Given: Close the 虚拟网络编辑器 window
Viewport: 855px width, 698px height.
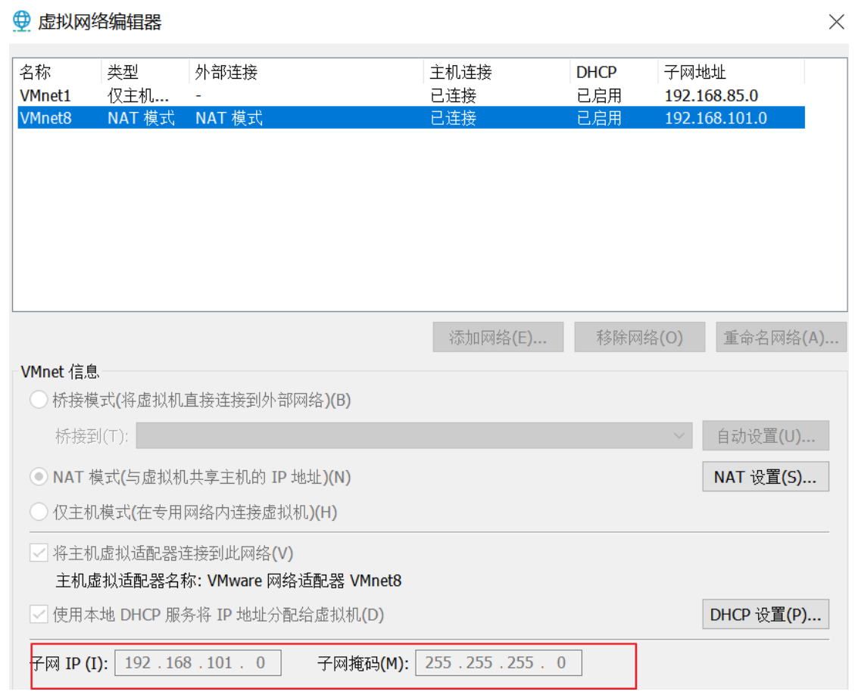Looking at the screenshot, I should tap(836, 22).
